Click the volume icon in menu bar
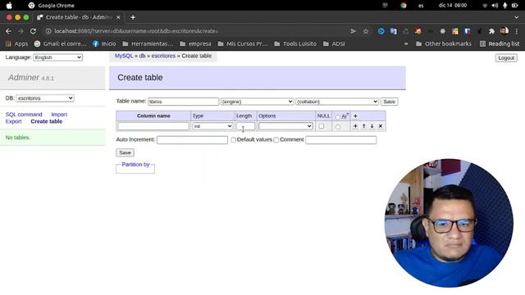The height and width of the screenshot is (295, 525). click(x=495, y=6)
